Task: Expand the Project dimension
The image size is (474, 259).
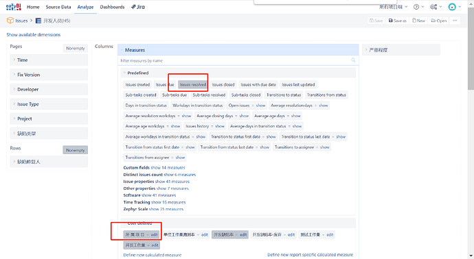Action: click(x=49, y=119)
